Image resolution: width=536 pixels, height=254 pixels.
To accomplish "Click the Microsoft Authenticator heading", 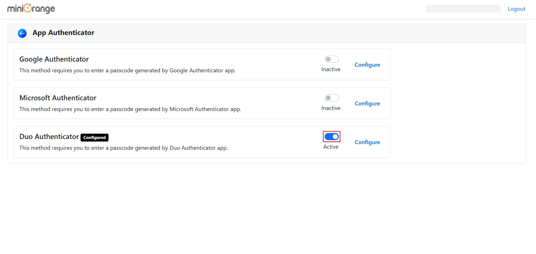I will 58,98.
